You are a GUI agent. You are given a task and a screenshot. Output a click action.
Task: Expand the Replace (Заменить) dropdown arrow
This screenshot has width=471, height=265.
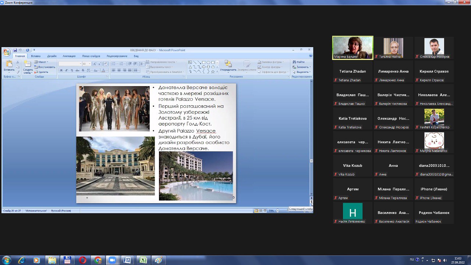[310, 67]
